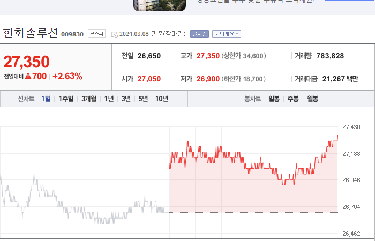Click opening price 27,050
The image size is (375, 241).
tap(149, 79)
